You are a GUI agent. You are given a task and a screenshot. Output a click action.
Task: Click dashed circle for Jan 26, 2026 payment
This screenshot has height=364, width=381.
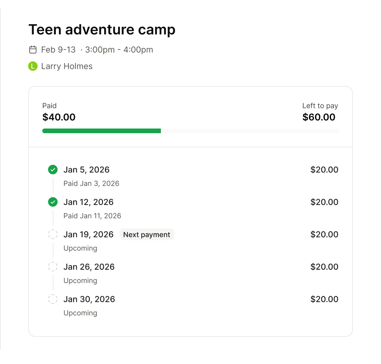click(x=53, y=267)
